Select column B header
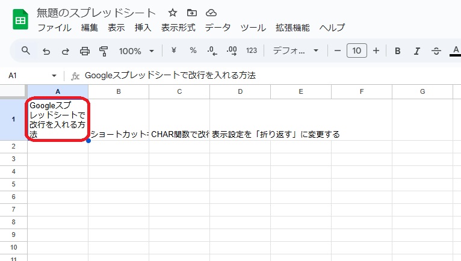461x261 pixels. (x=119, y=91)
